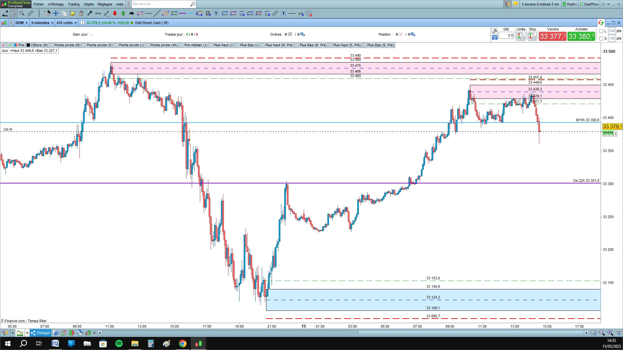
Task: Expand the 400 unités dropdown
Action: coord(67,23)
